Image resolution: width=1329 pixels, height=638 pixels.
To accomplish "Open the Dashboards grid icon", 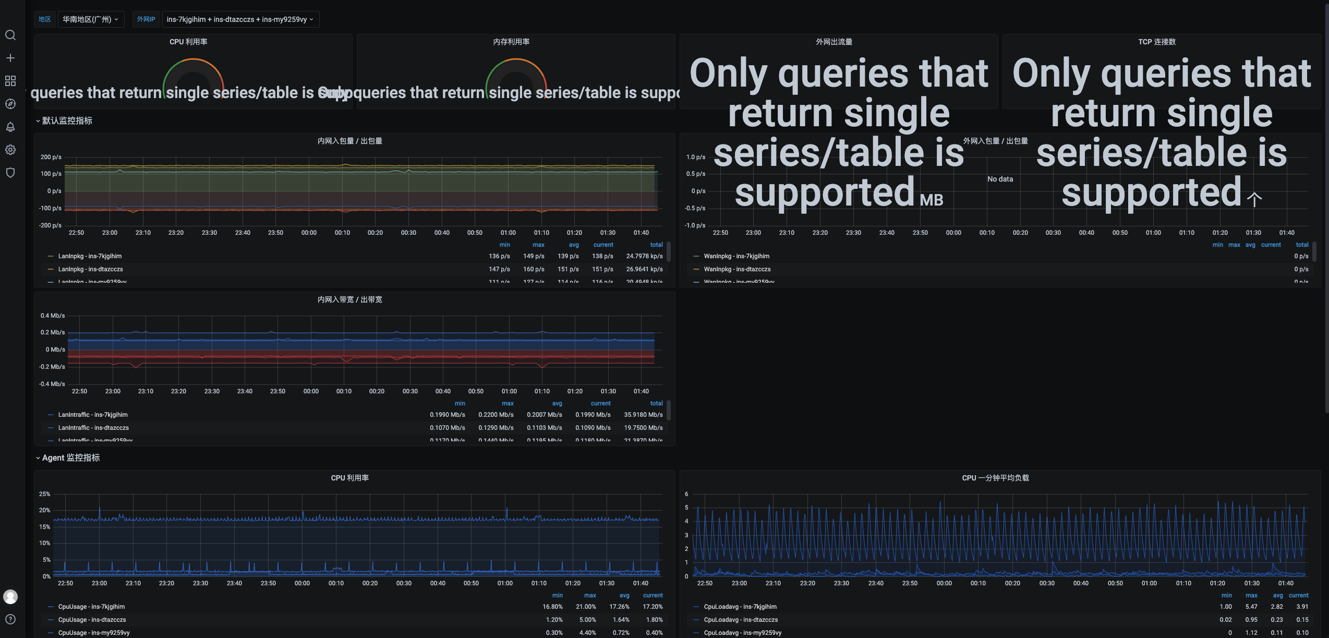I will 10,81.
